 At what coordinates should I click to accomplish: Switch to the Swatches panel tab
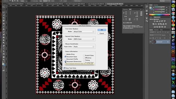(156, 5)
